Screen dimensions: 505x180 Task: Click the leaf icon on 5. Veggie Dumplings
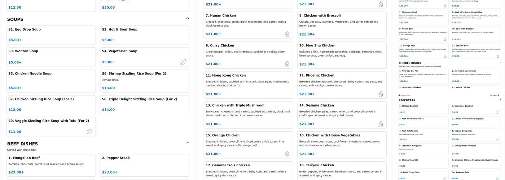coord(498,139)
